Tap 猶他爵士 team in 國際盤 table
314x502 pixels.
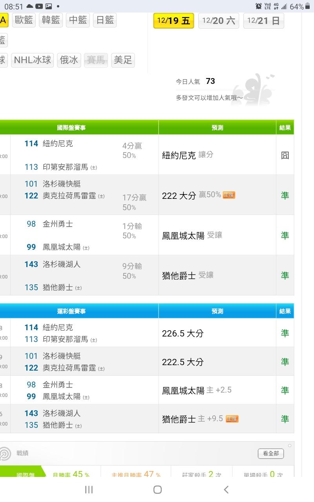[58, 287]
